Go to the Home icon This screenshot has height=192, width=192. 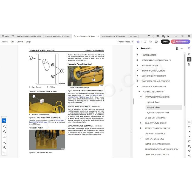(x=13, y=36)
